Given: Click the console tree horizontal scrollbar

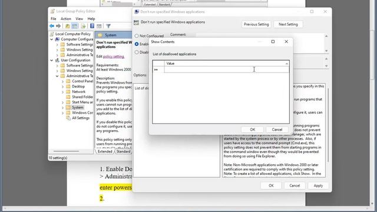Looking at the screenshot, I should tap(66, 151).
